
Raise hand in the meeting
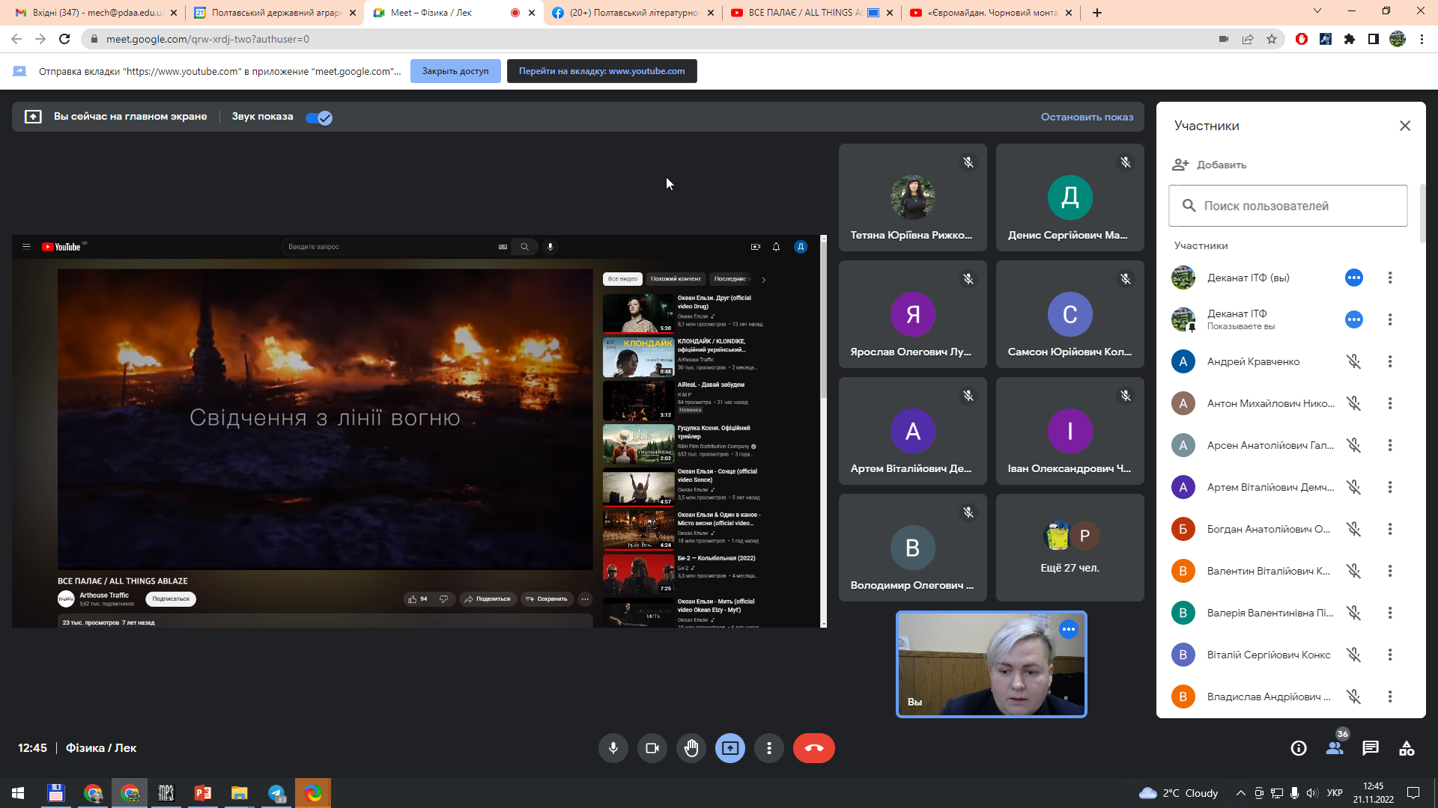[691, 748]
